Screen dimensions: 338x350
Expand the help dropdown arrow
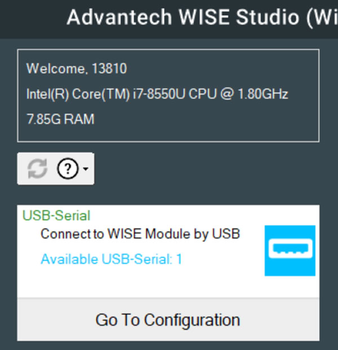pos(85,169)
